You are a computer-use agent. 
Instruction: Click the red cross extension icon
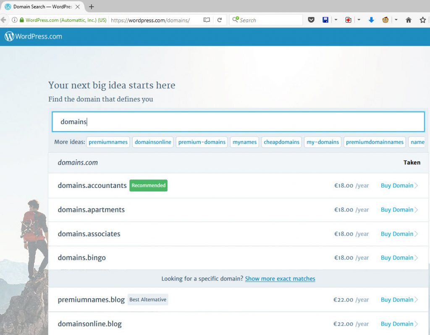348,20
